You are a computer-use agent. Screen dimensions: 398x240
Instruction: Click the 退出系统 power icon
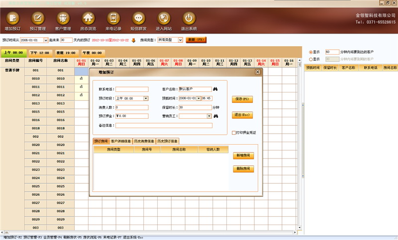pos(189,18)
